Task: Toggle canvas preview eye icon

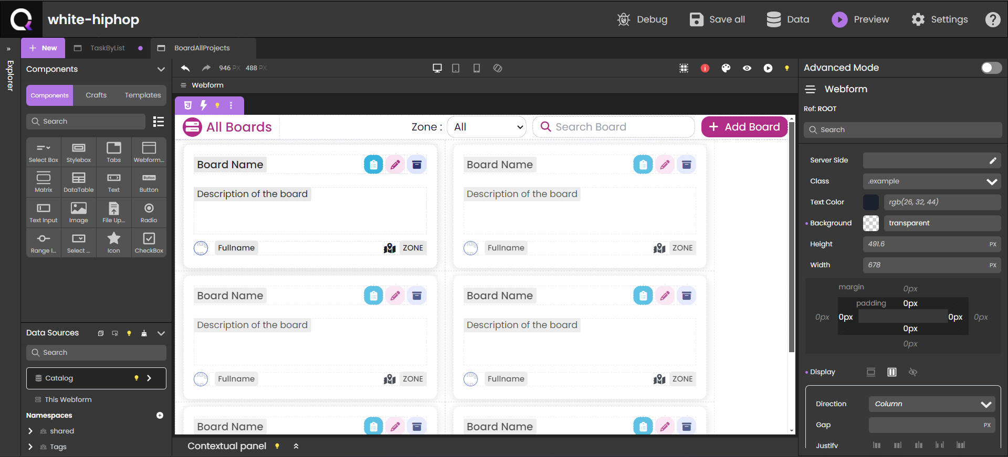Action: (747, 68)
